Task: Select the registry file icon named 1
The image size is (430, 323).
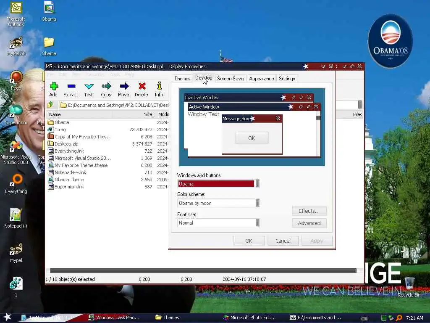Action: click(16, 287)
